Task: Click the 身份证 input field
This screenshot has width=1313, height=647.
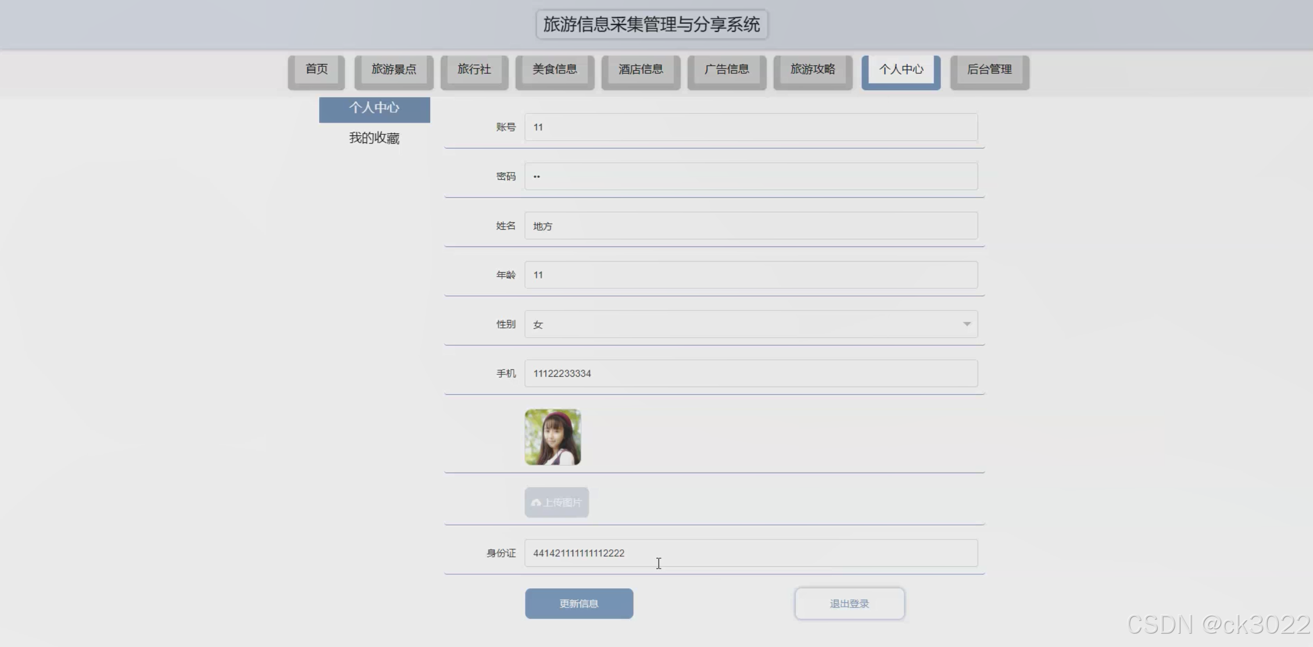Action: coord(750,553)
